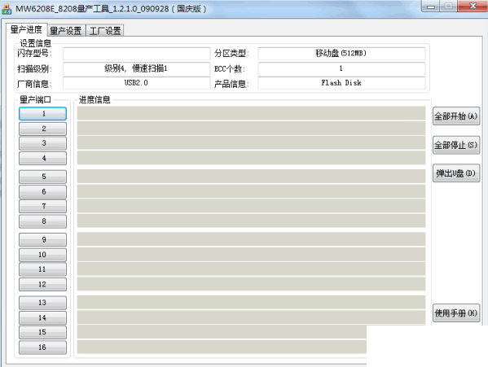Screen dimensions: 488x367
Task: Click port button 9
Action: point(42,239)
